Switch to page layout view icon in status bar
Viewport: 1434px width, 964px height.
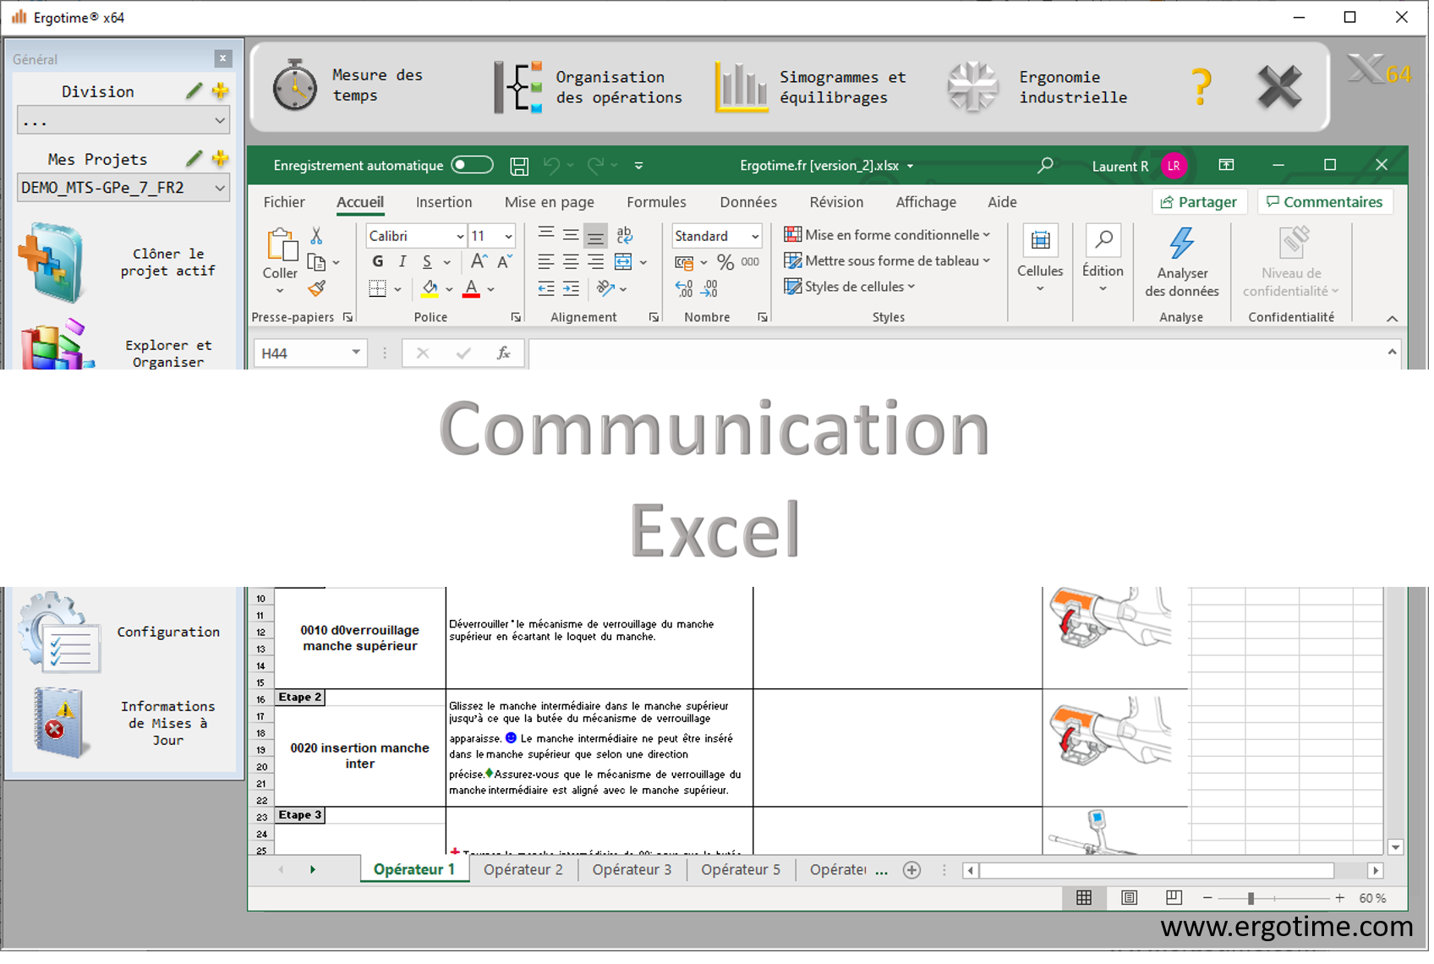tap(1129, 898)
